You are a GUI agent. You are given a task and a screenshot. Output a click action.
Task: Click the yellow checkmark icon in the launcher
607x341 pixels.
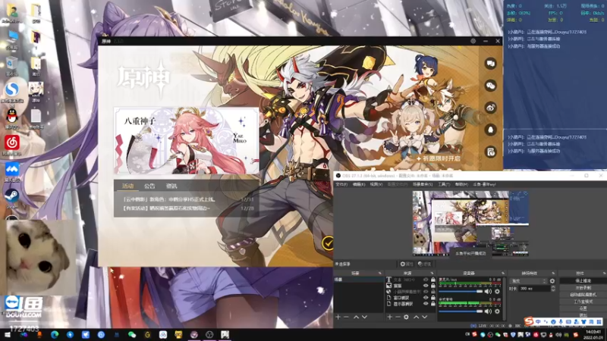pos(328,243)
